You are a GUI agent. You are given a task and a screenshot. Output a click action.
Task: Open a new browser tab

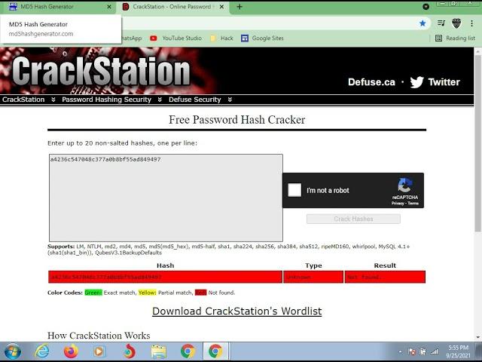click(239, 7)
